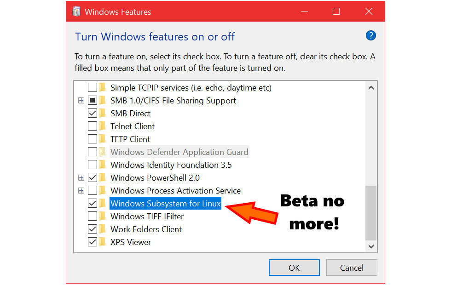
Task: Click folder icon beside Windows TIFF IFilter
Action: click(x=102, y=216)
